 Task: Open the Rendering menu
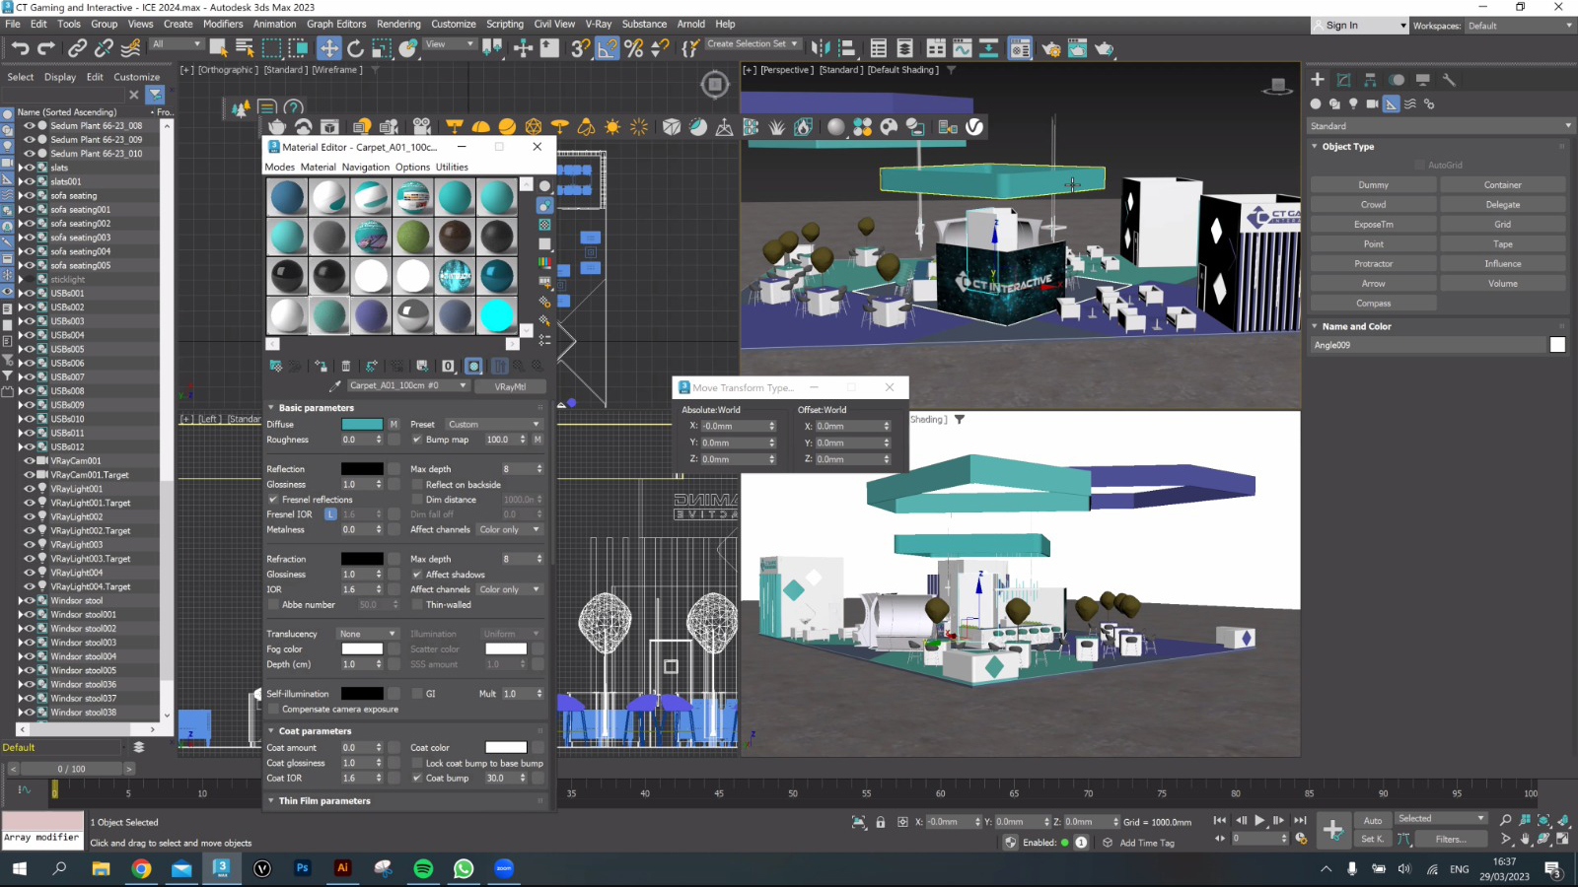pos(398,24)
